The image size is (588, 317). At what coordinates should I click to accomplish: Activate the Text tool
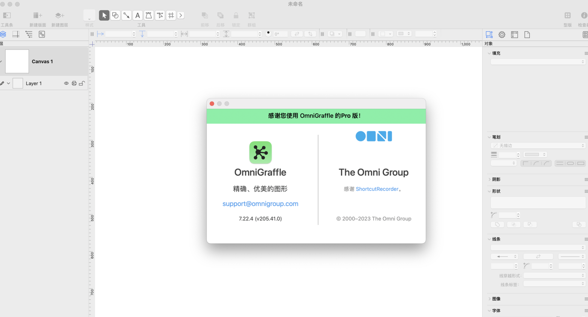[x=138, y=15]
